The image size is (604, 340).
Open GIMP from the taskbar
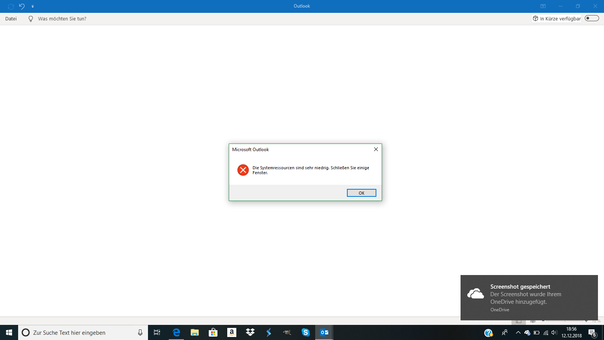287,332
